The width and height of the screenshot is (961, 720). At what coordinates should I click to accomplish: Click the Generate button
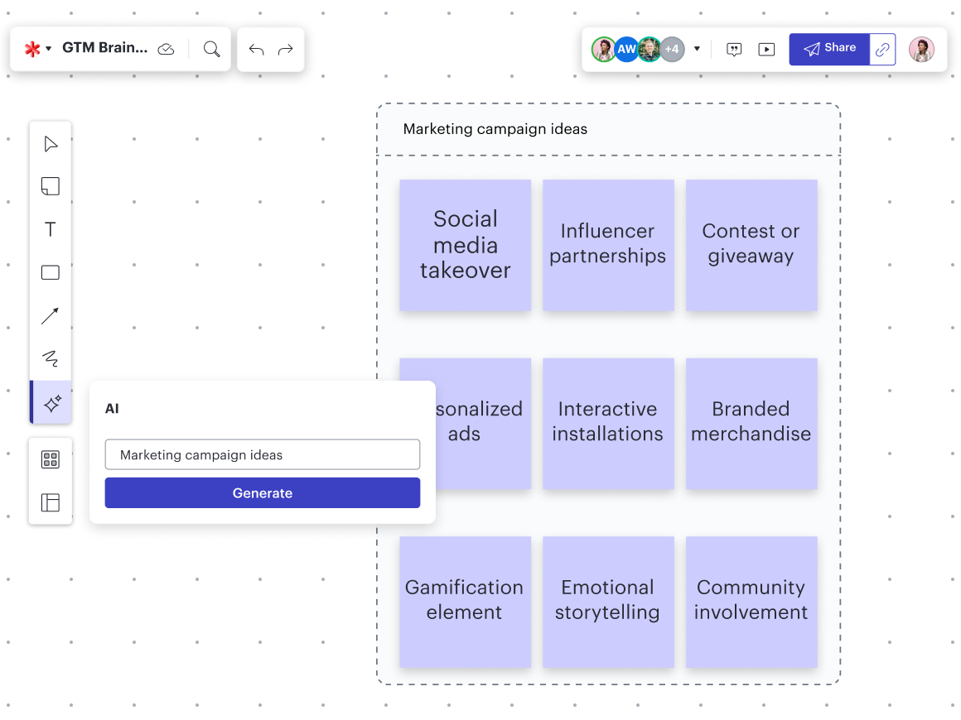262,492
